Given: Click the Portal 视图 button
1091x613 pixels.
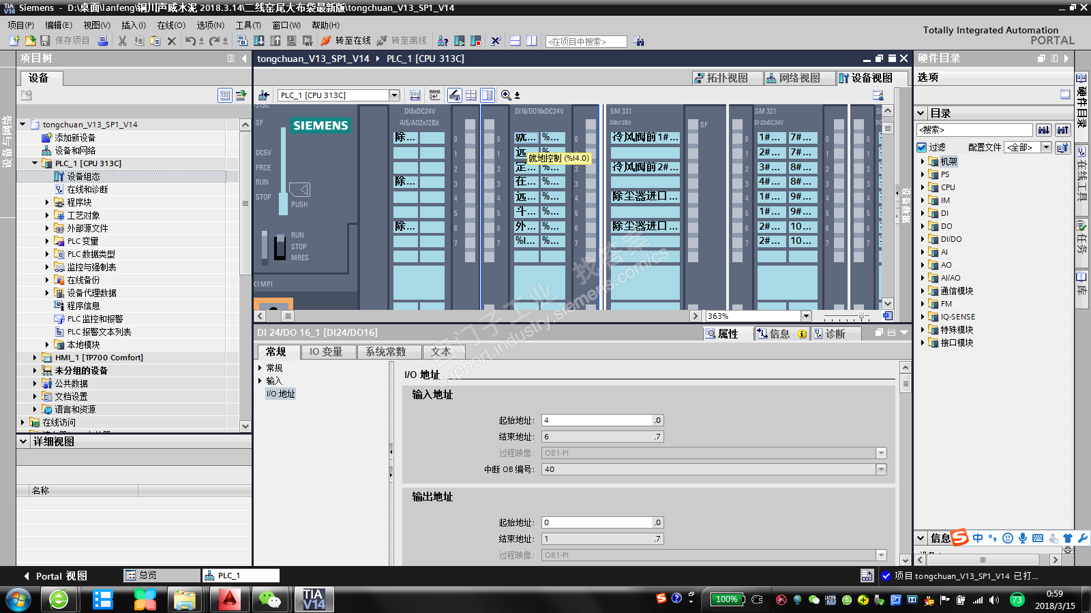Looking at the screenshot, I should pos(55,576).
